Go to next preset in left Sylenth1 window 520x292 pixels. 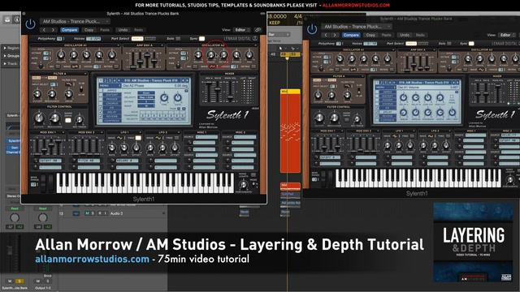tap(53, 30)
